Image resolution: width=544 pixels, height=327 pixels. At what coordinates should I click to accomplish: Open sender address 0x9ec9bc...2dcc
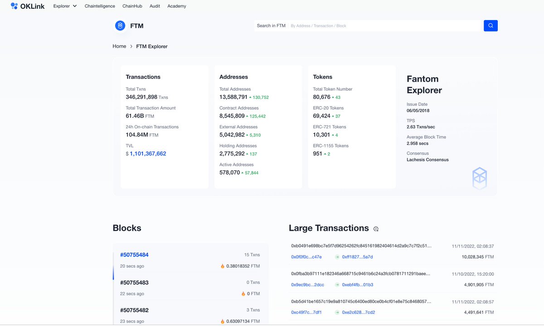[307, 285]
